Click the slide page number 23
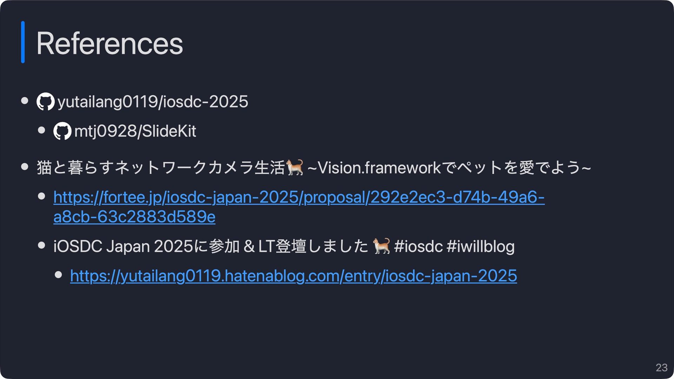The image size is (674, 379). 661,367
